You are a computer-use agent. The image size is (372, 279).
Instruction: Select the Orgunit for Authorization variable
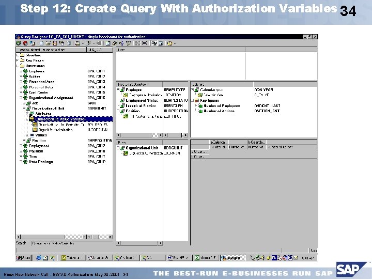[55, 130]
